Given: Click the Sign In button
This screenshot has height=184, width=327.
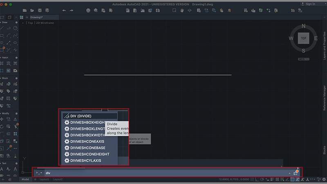Looking at the screenshot, I should pyautogui.click(x=308, y=4).
